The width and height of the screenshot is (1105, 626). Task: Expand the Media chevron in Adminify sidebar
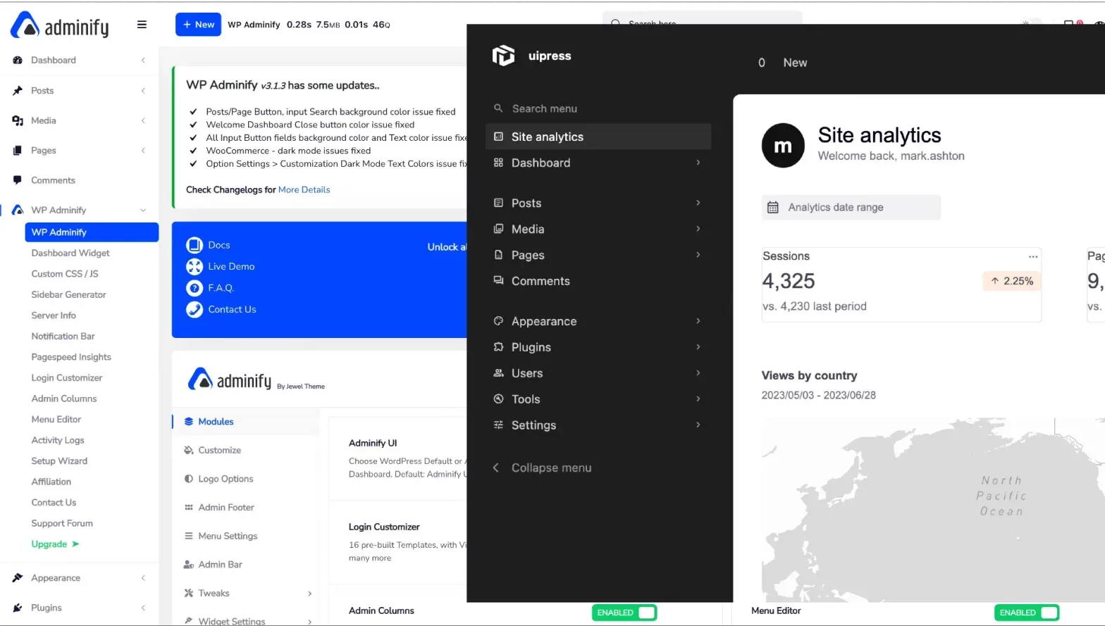point(143,121)
